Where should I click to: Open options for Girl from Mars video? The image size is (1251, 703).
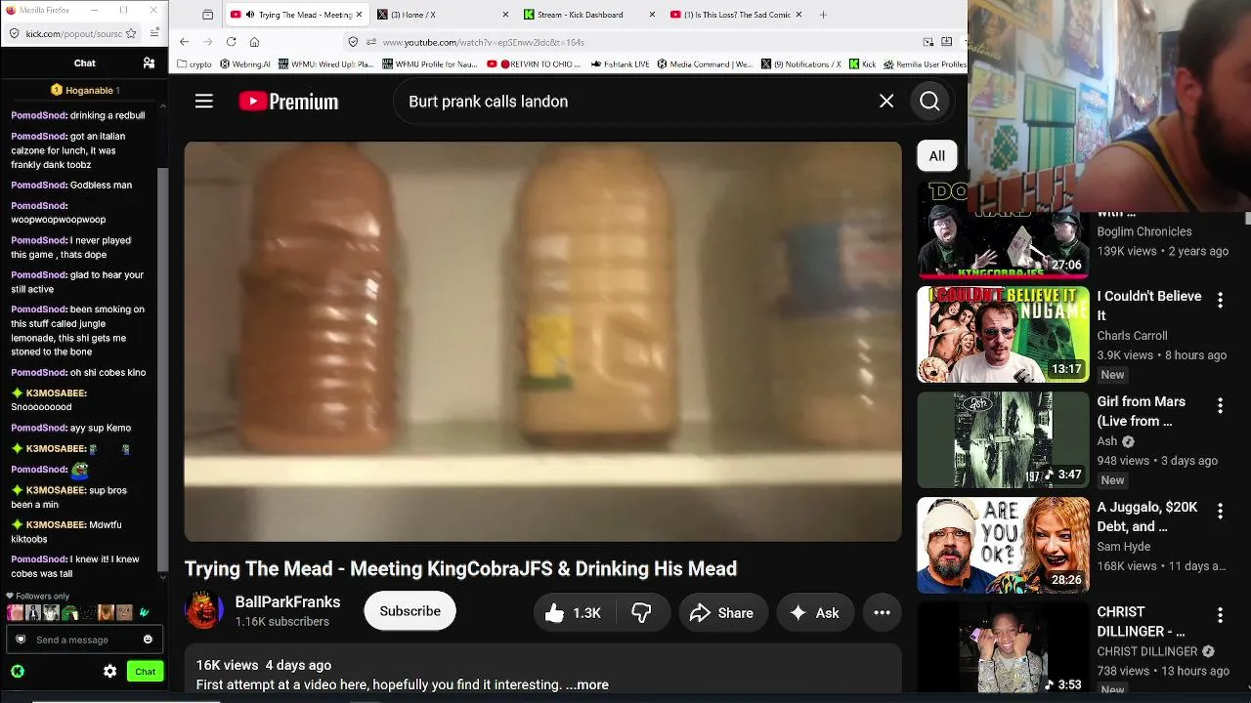[x=1220, y=406]
